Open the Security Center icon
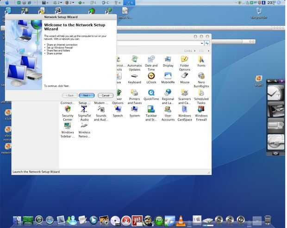 click(68, 113)
